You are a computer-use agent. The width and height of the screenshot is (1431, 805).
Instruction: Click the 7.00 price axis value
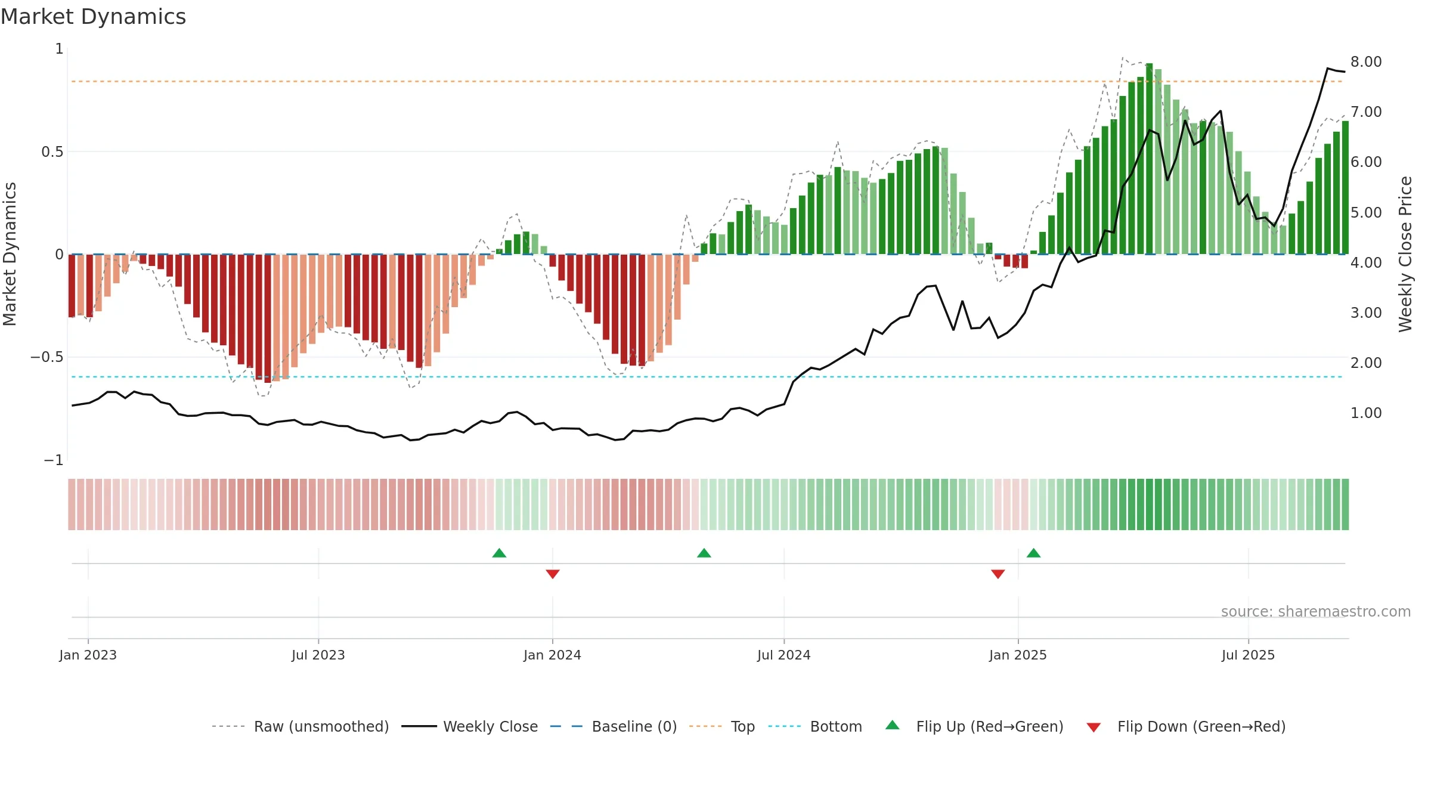pos(1366,112)
